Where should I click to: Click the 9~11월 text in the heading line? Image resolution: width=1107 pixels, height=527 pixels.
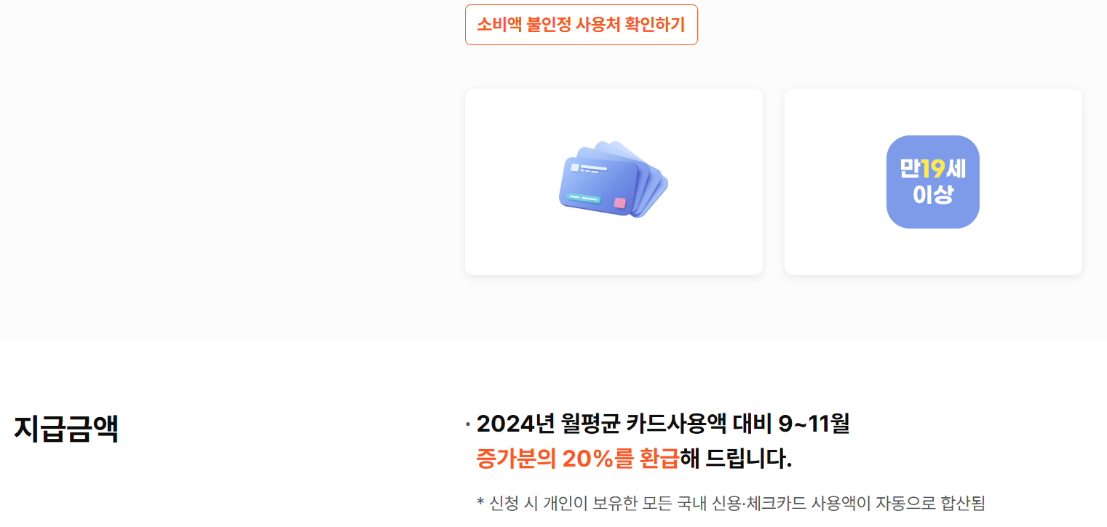814,423
